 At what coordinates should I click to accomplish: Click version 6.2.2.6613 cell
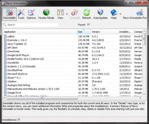click(x=98, y=55)
